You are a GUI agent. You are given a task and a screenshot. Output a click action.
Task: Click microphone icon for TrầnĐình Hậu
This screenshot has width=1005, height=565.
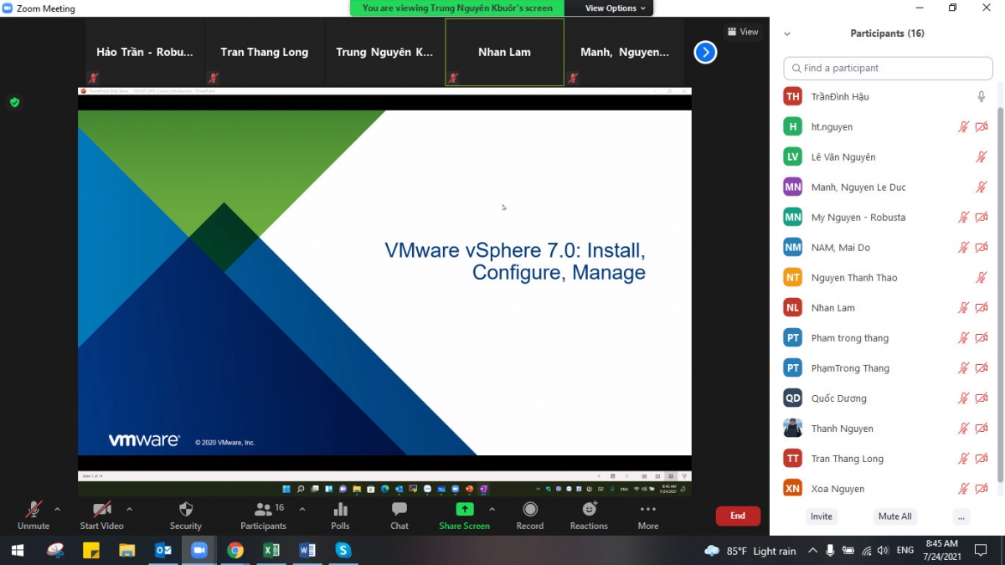[x=982, y=97]
